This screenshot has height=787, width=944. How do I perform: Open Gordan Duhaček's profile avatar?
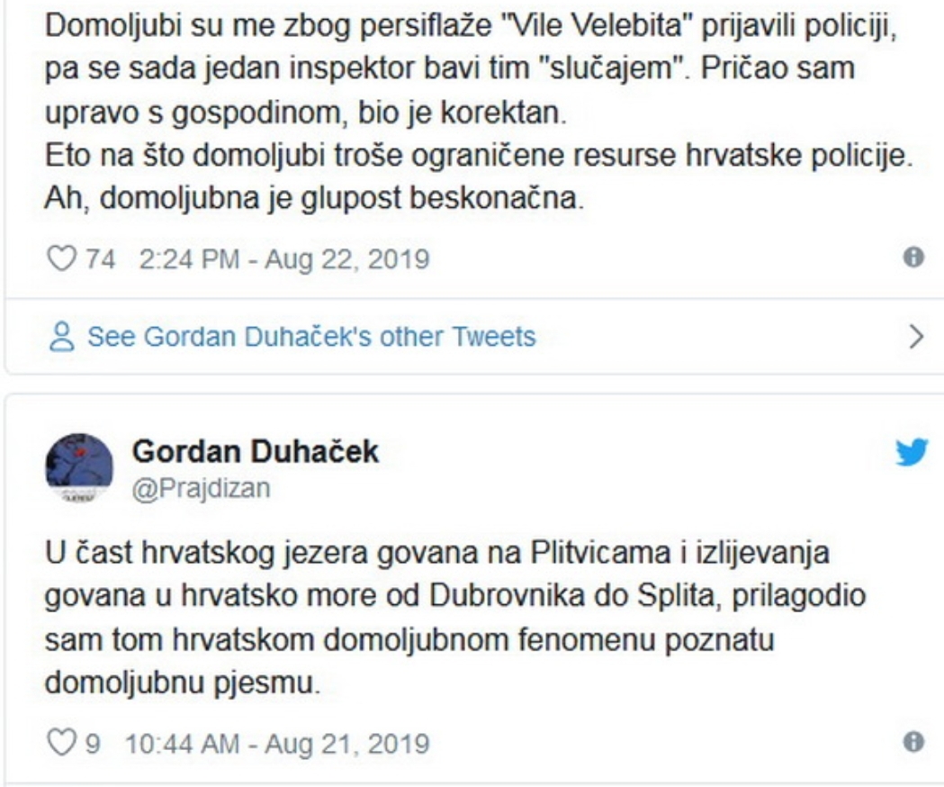(79, 466)
